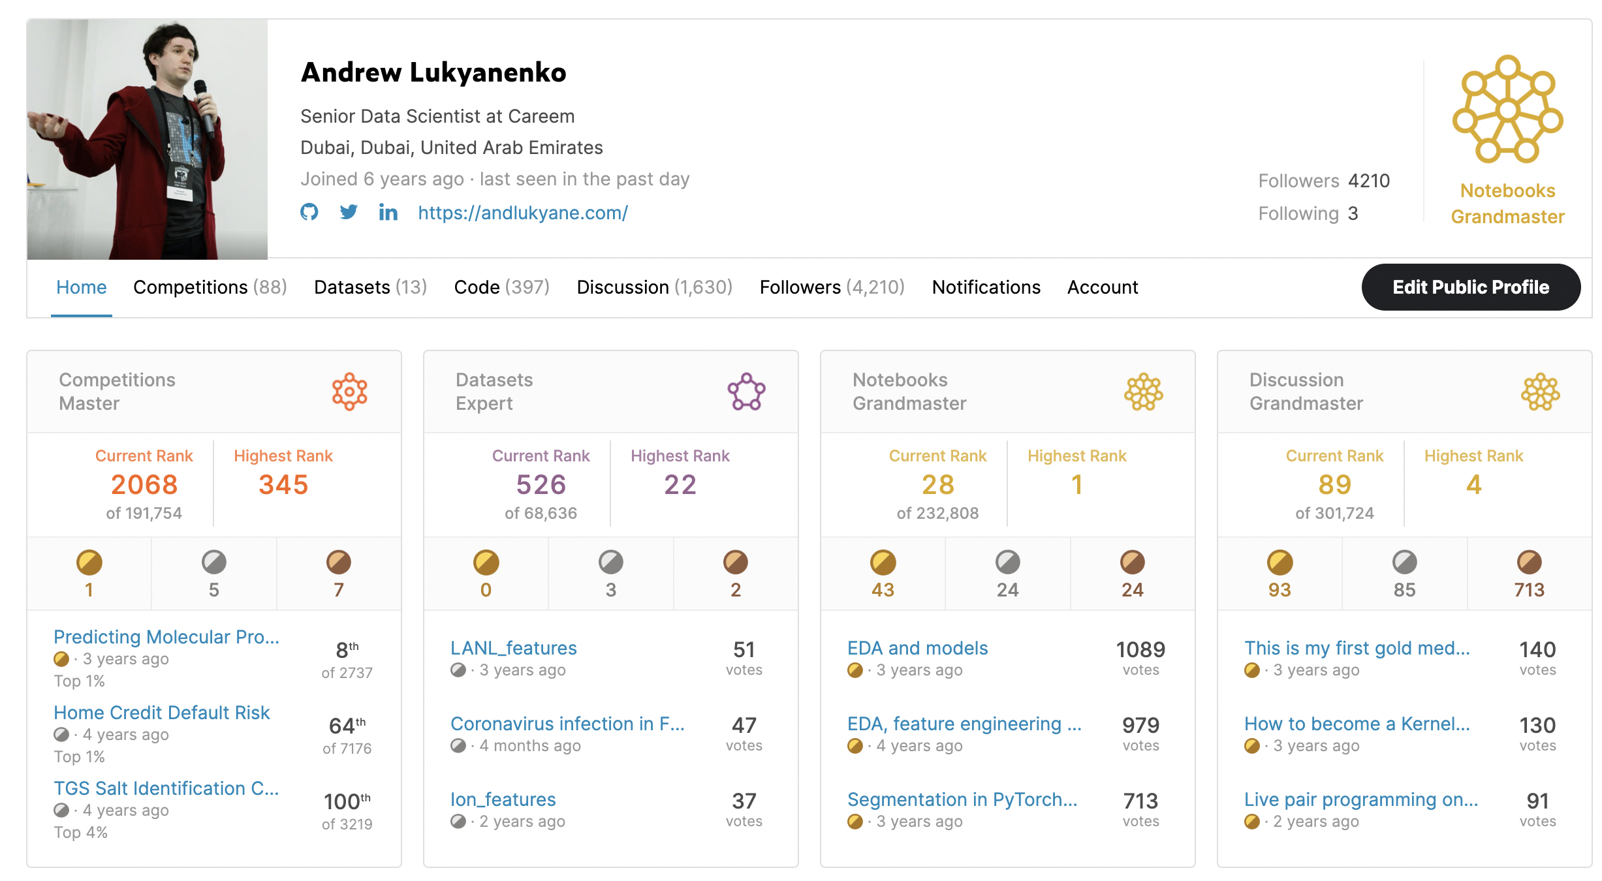Click the Datasets Expert tier icon
The width and height of the screenshot is (1602, 881).
pyautogui.click(x=746, y=392)
